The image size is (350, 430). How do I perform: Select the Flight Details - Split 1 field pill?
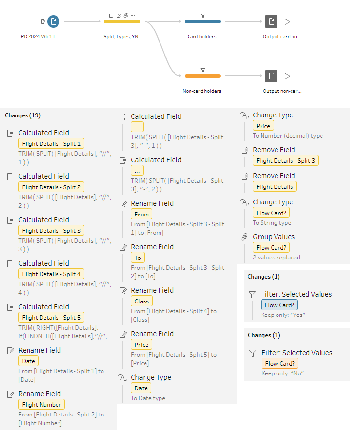click(51, 143)
